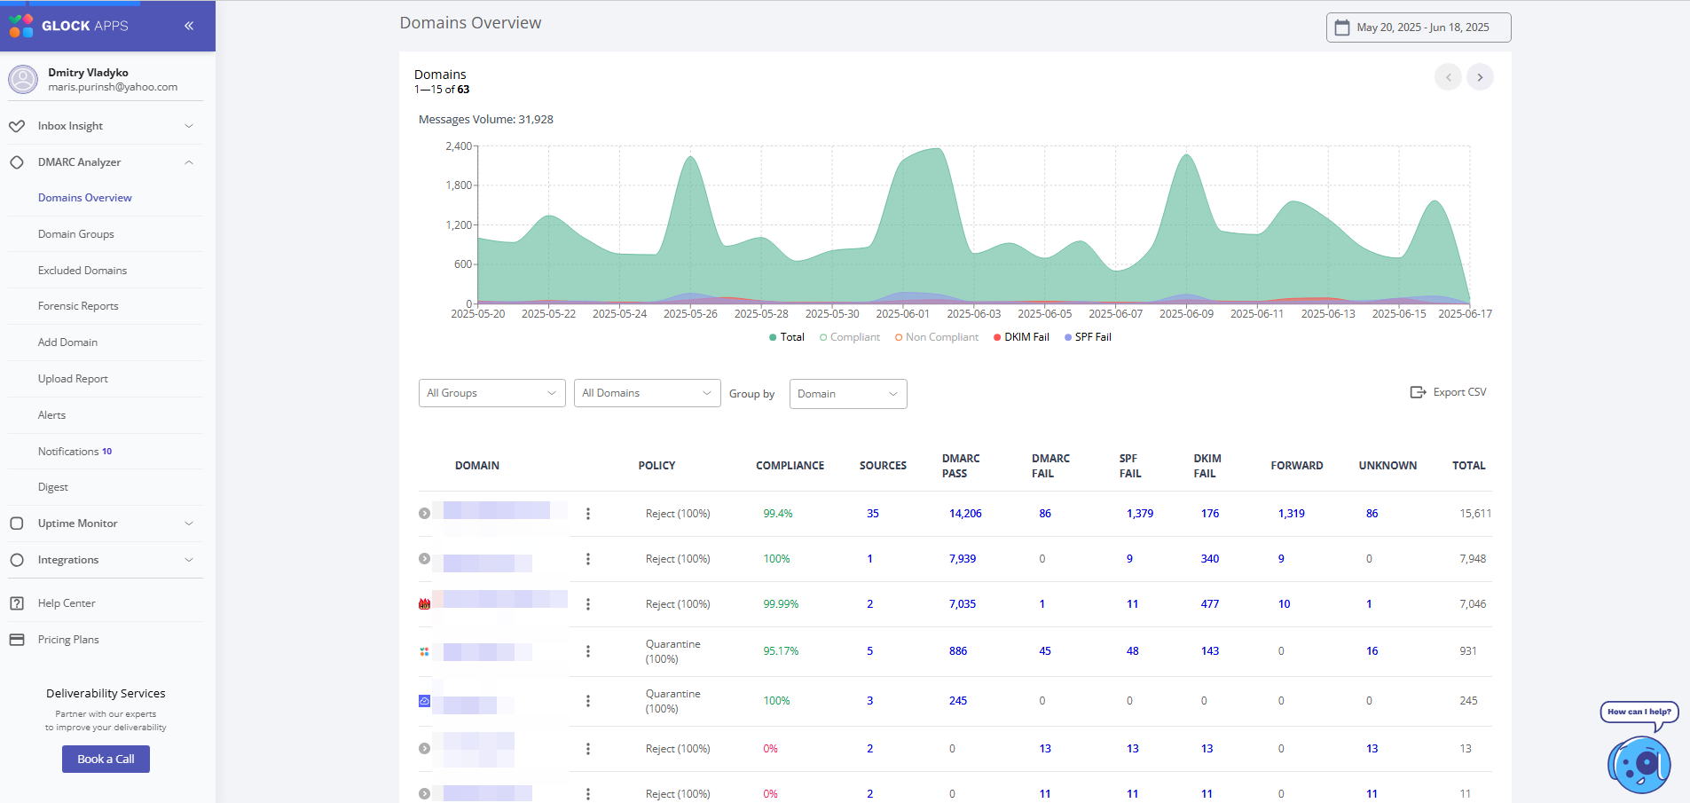
Task: Click the Export CSV icon
Action: point(1418,392)
